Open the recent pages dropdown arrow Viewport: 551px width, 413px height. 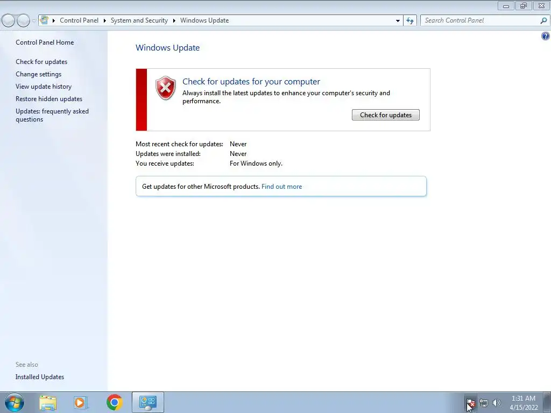(x=34, y=21)
